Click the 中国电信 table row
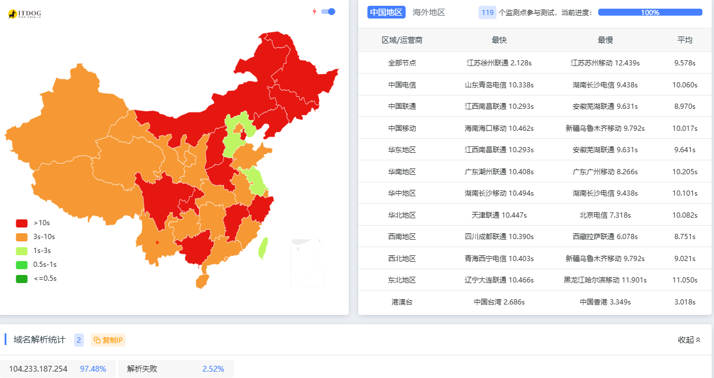 535,85
